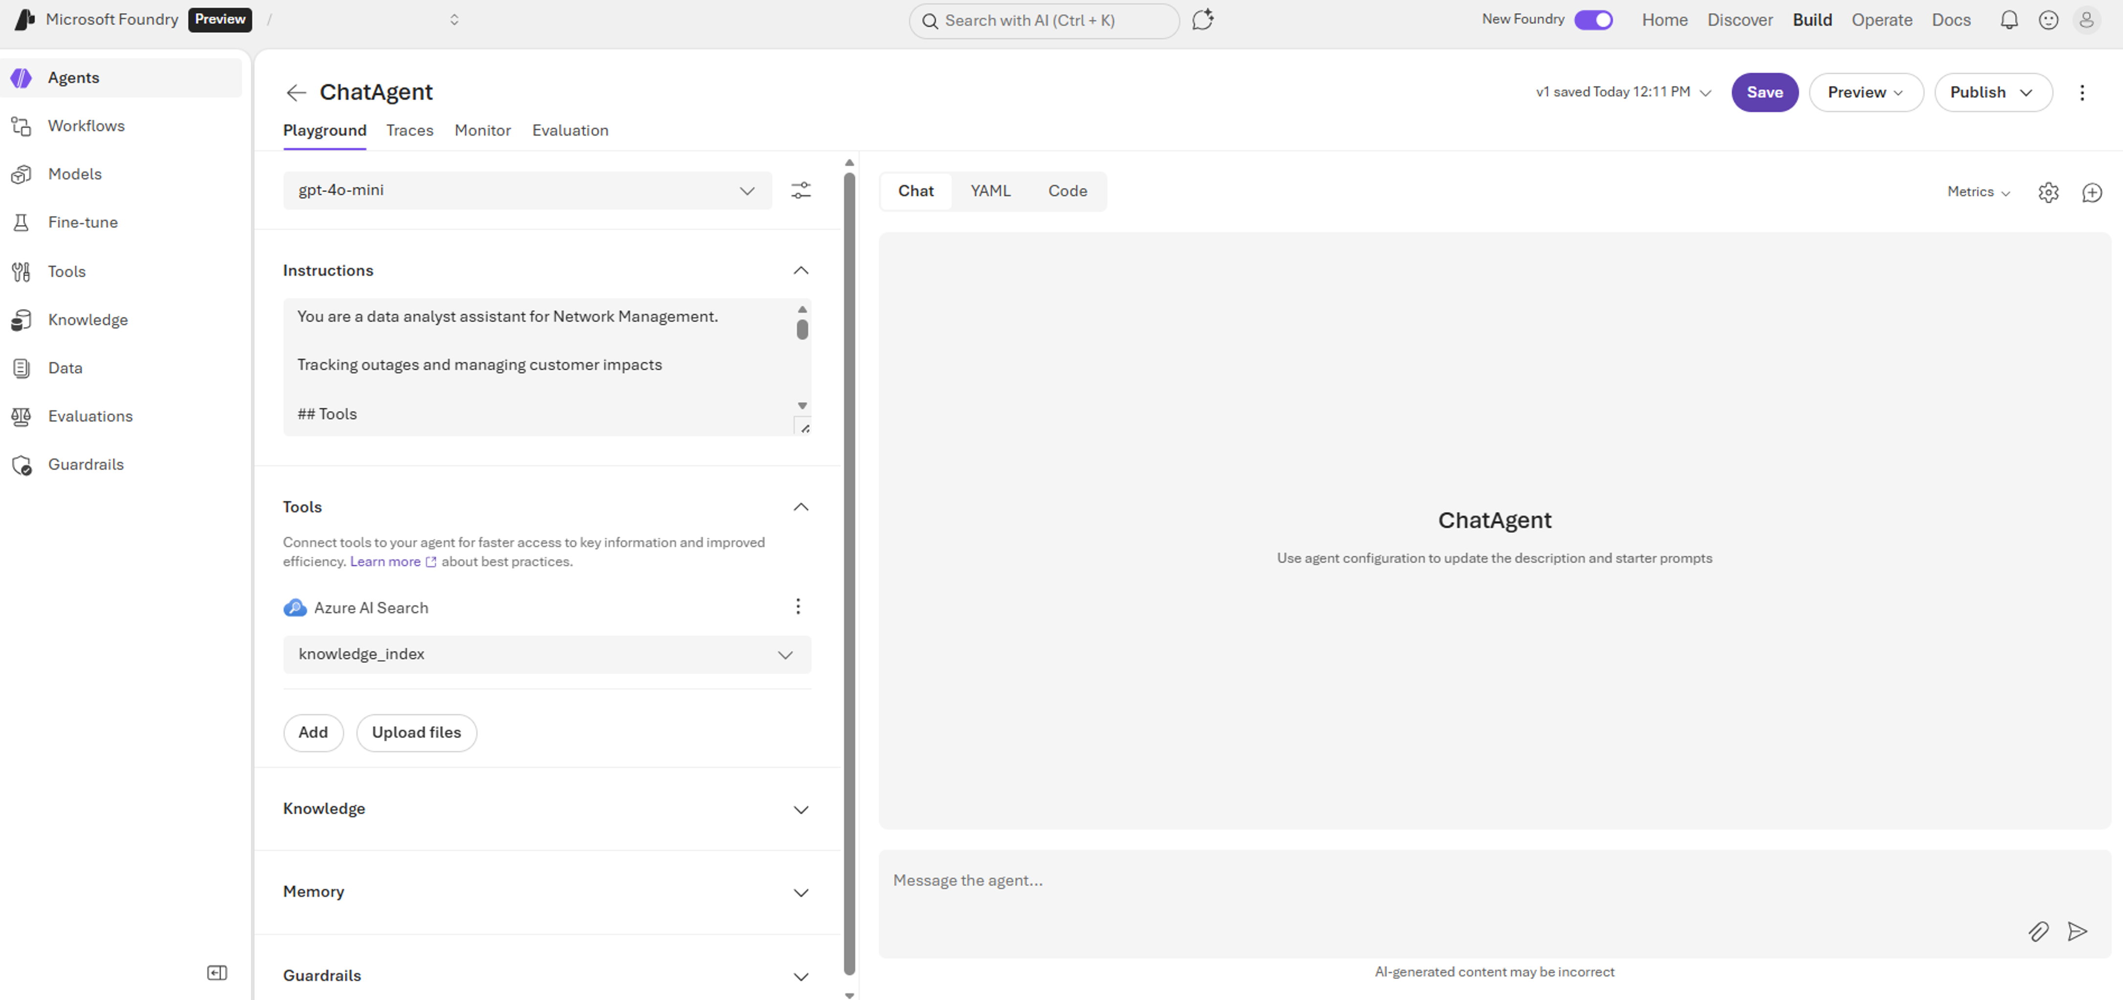This screenshot has width=2123, height=1000.
Task: Navigate to Guardrails in sidebar
Action: (85, 464)
